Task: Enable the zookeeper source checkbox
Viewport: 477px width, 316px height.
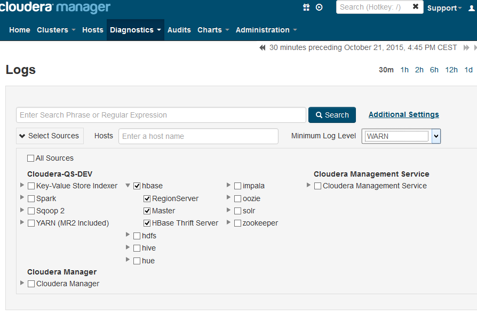Action: click(237, 223)
